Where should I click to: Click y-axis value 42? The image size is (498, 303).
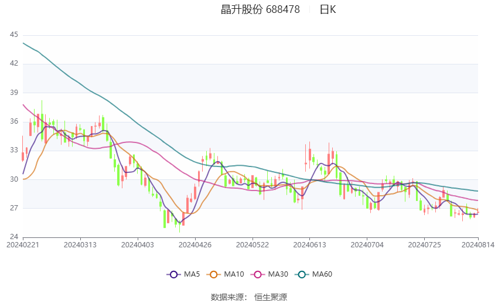14,63
